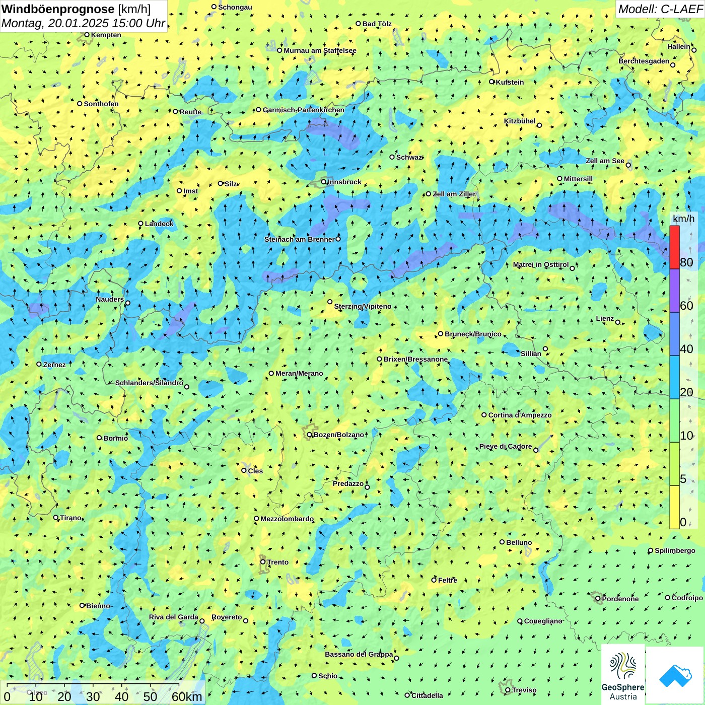Click the Modell: C-LAEF label
Image resolution: width=705 pixels, height=705 pixels.
[660, 9]
